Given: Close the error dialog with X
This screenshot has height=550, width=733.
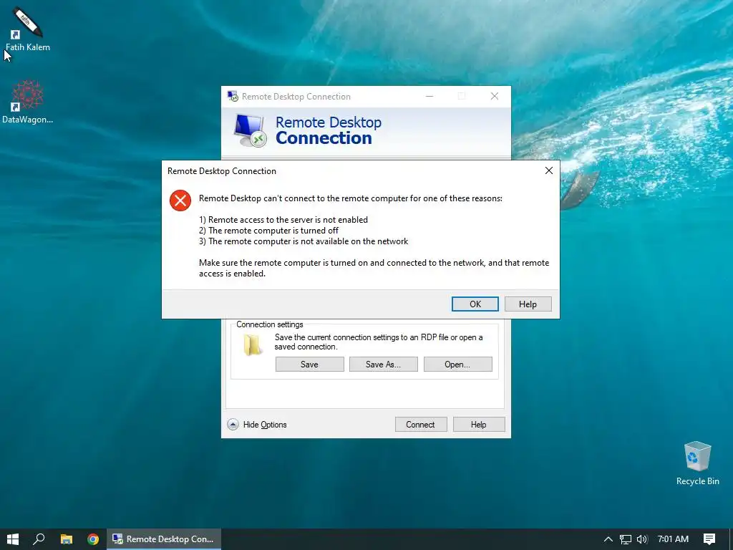Looking at the screenshot, I should click(549, 170).
